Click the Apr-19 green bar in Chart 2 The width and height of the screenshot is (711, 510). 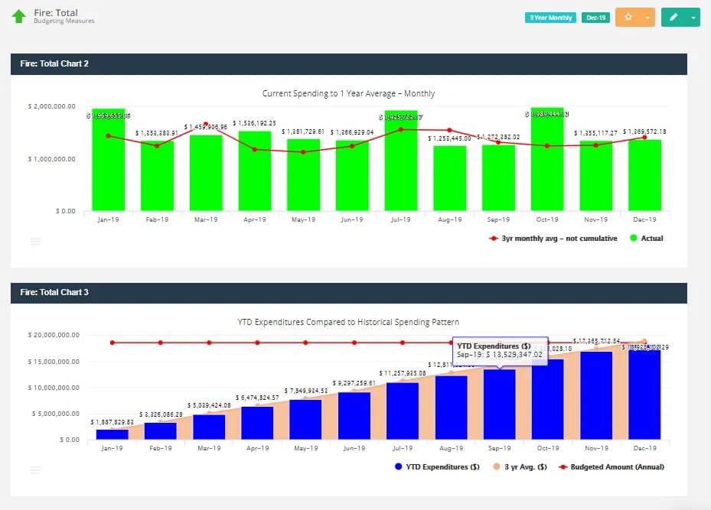(255, 171)
